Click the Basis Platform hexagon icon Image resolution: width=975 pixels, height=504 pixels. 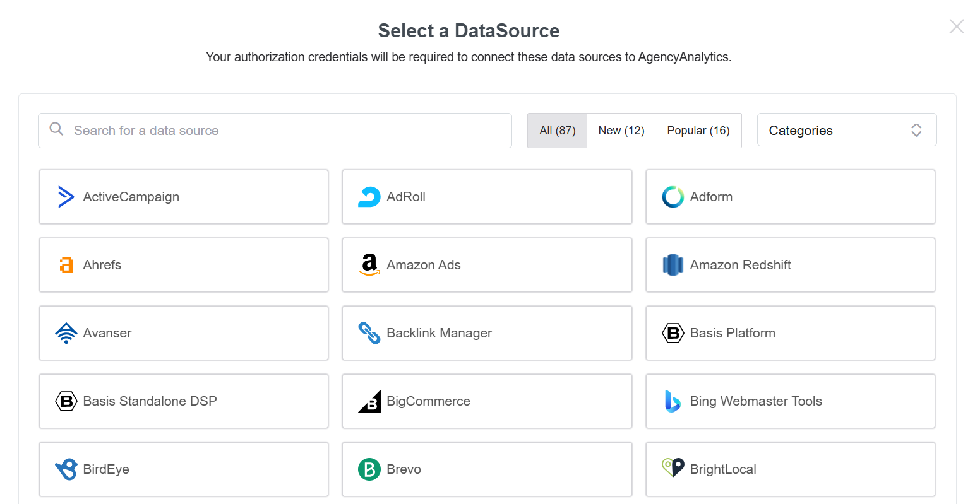pos(673,333)
